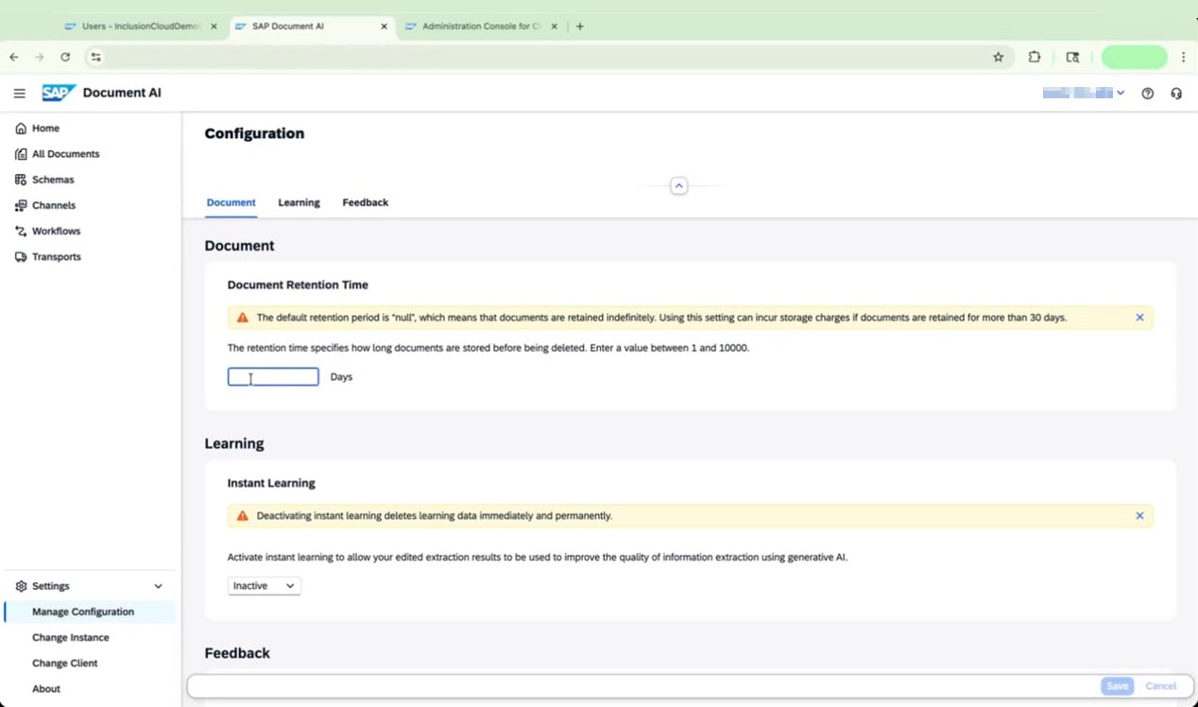The image size is (1198, 707).
Task: Click the Instant Learning heading
Action: (x=271, y=483)
